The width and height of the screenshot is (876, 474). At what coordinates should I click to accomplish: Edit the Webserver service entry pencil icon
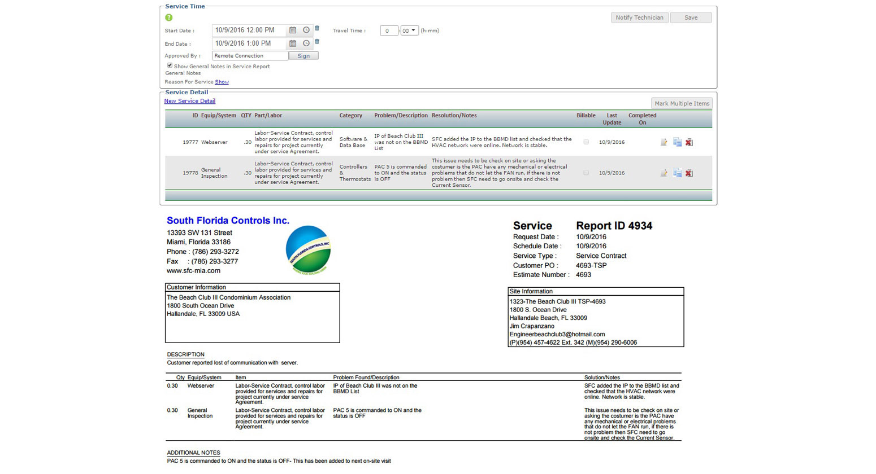point(663,142)
